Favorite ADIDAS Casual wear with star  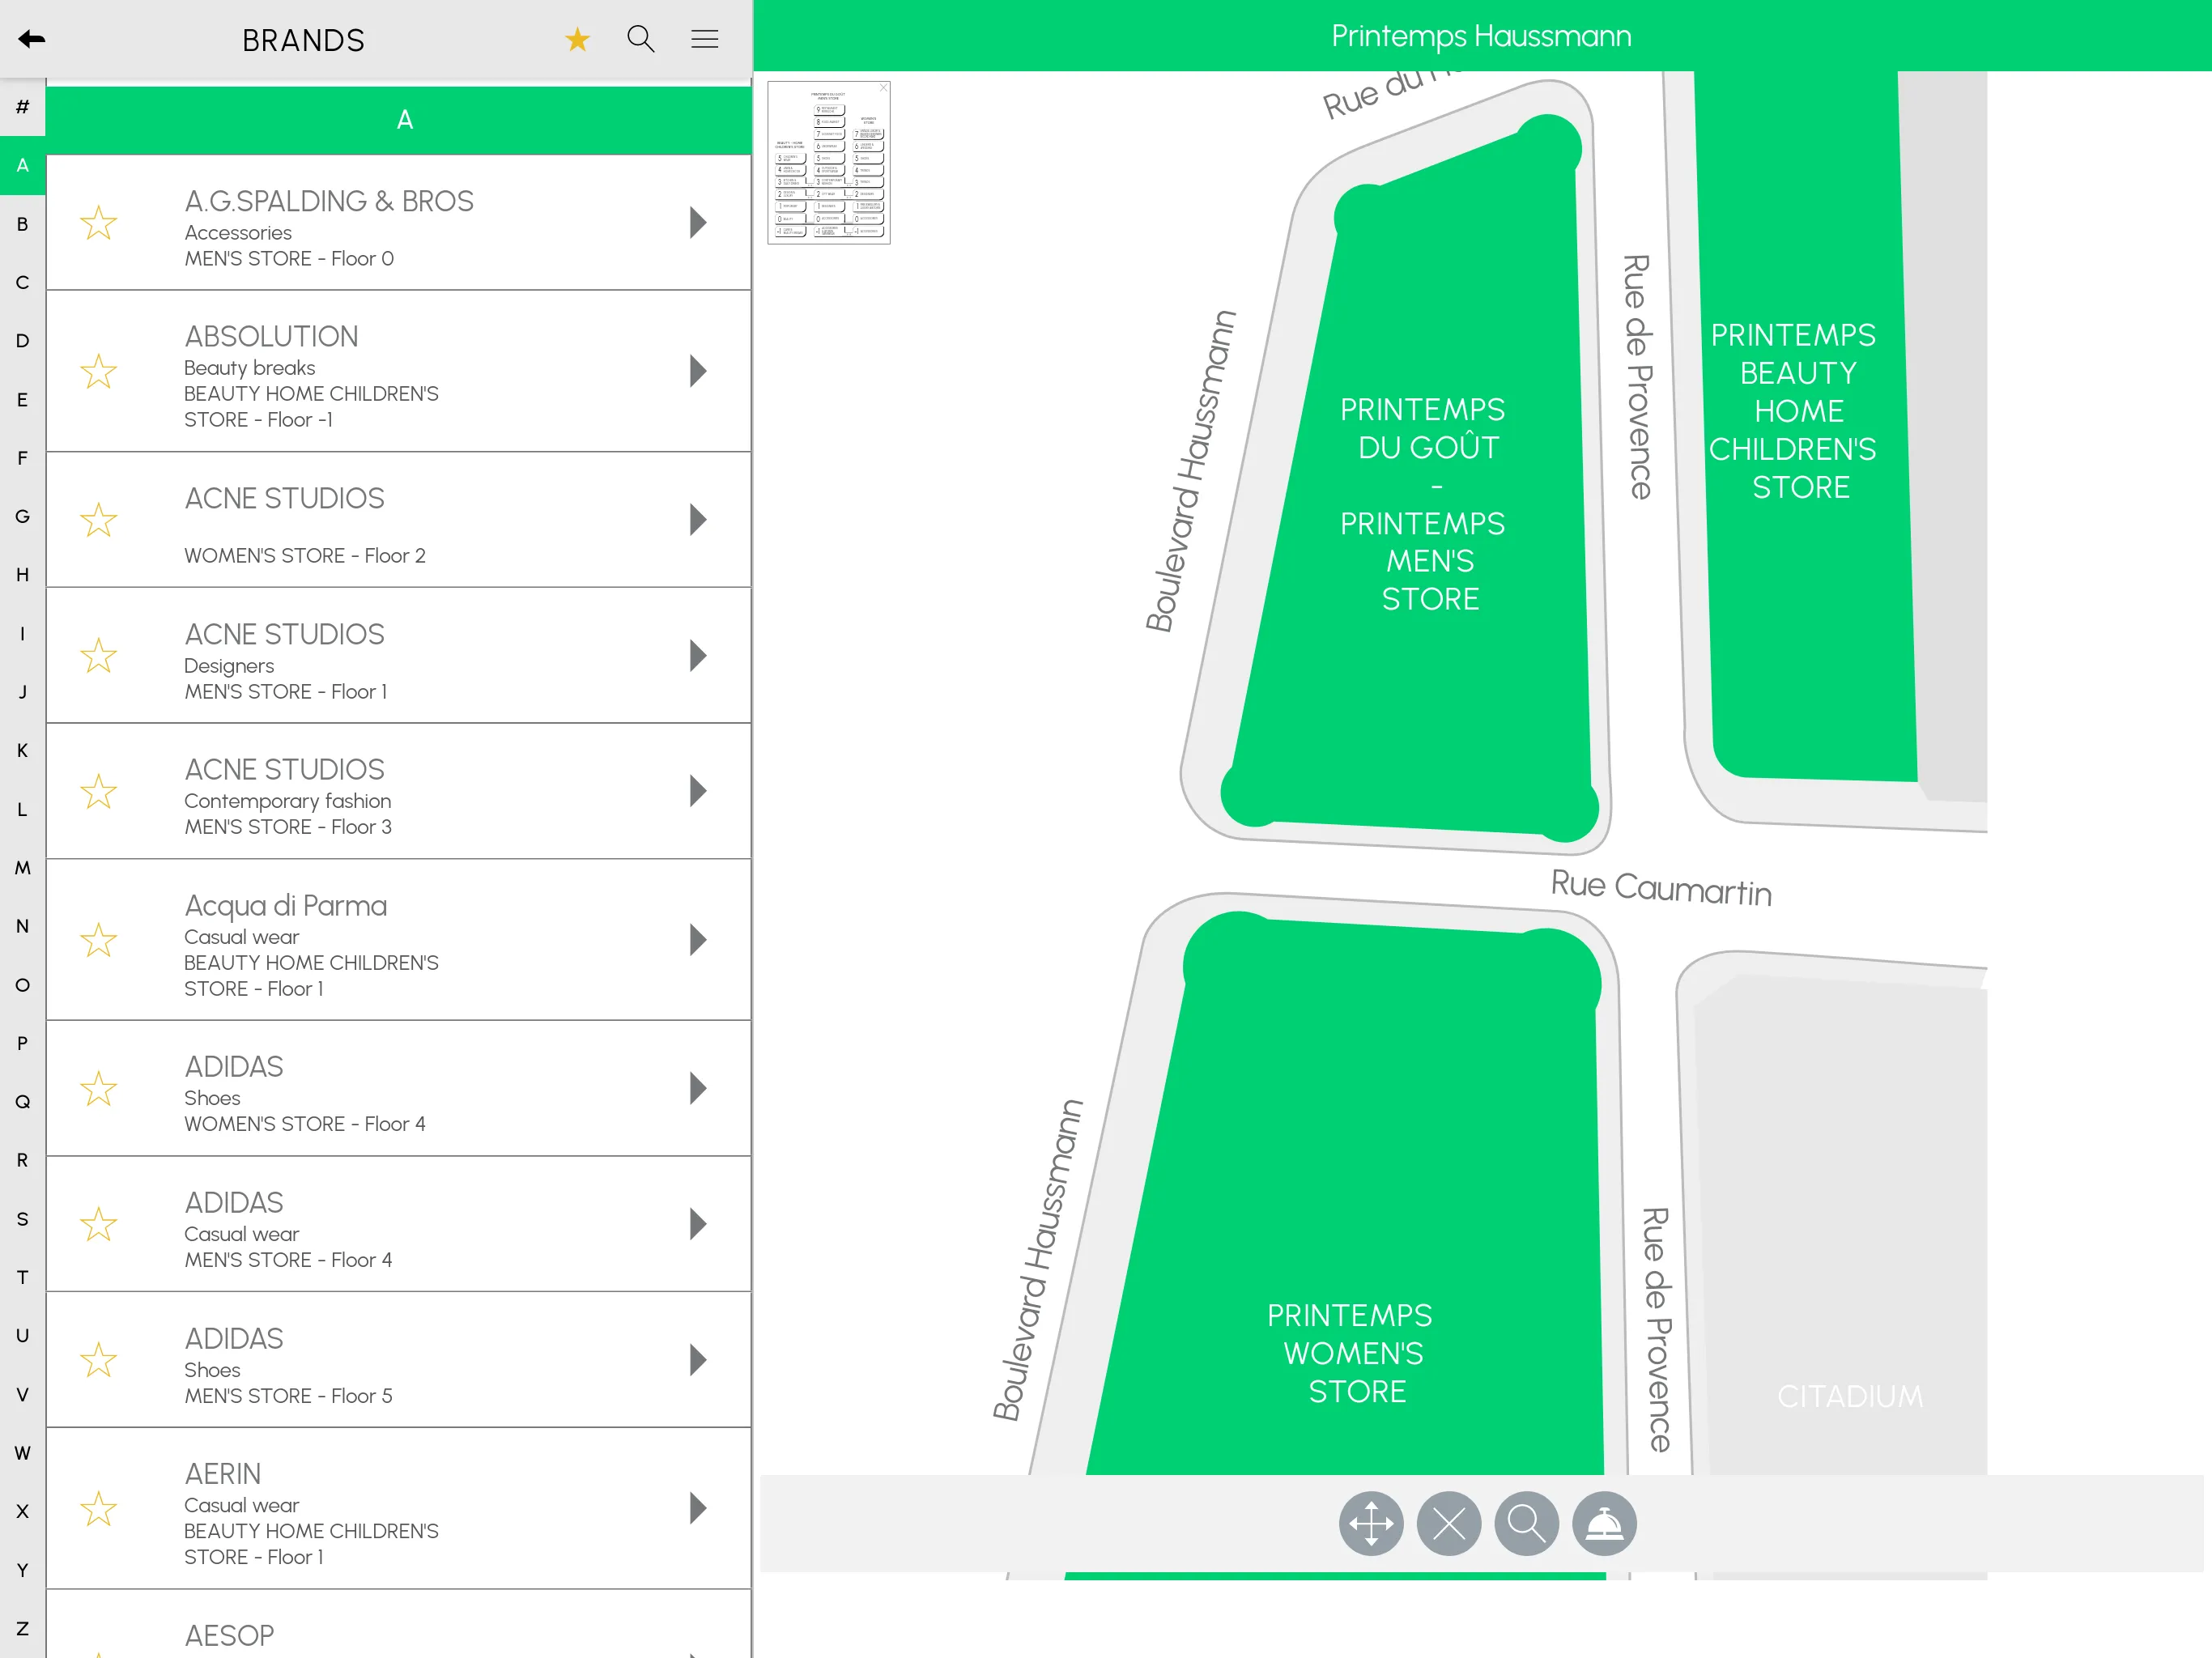tap(99, 1224)
